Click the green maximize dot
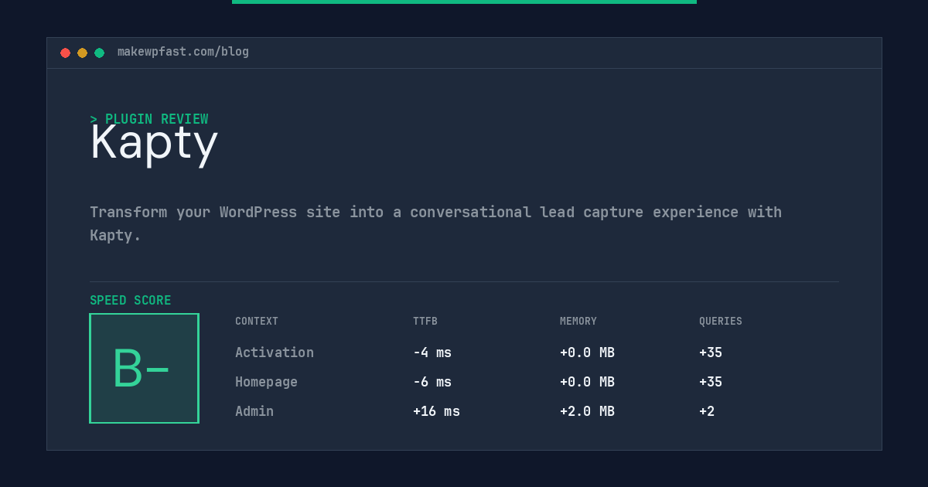Viewport: 928px width, 487px height. pos(99,53)
